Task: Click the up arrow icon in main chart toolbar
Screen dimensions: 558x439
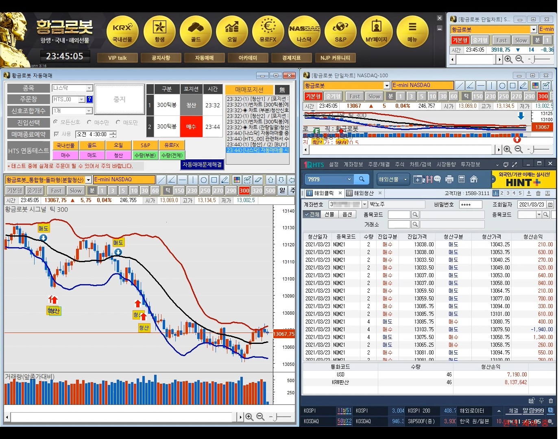Action: pos(270,180)
